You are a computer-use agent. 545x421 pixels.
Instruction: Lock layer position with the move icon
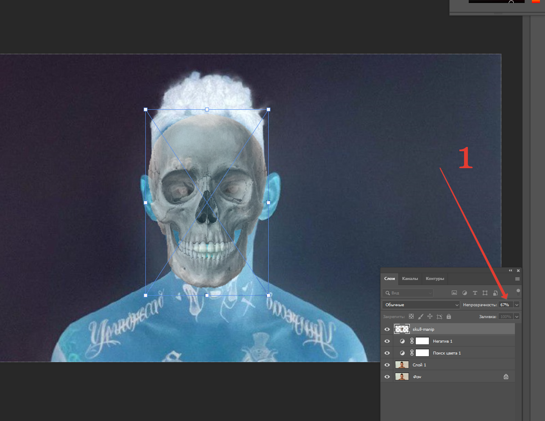430,316
